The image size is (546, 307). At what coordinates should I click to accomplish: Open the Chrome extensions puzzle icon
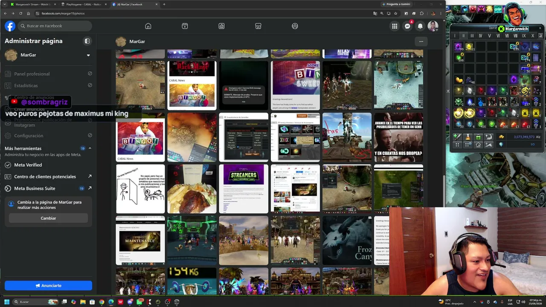(x=422, y=13)
